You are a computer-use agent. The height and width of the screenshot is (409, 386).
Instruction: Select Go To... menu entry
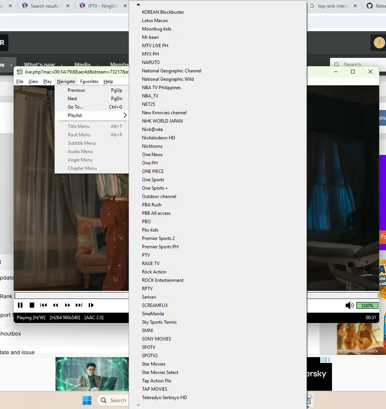92,107
